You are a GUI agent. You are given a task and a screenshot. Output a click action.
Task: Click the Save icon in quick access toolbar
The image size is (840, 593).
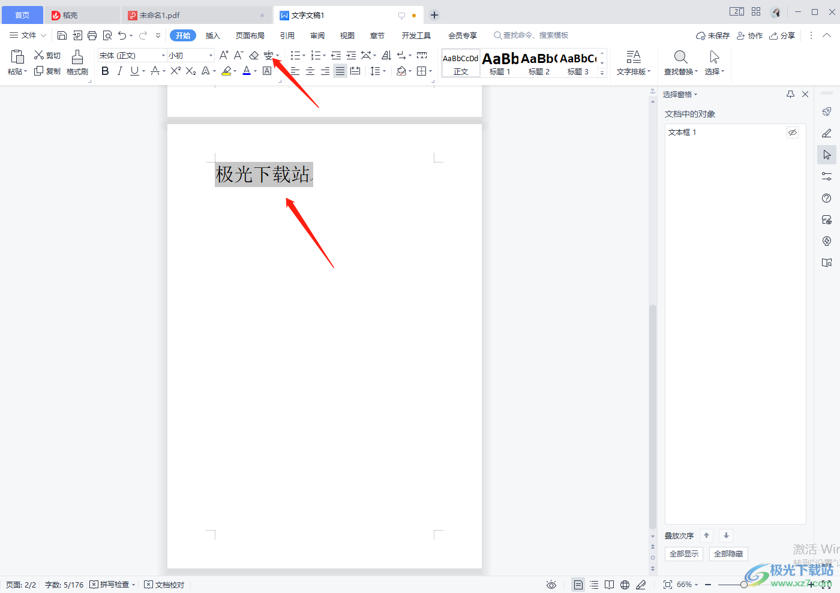pos(62,35)
